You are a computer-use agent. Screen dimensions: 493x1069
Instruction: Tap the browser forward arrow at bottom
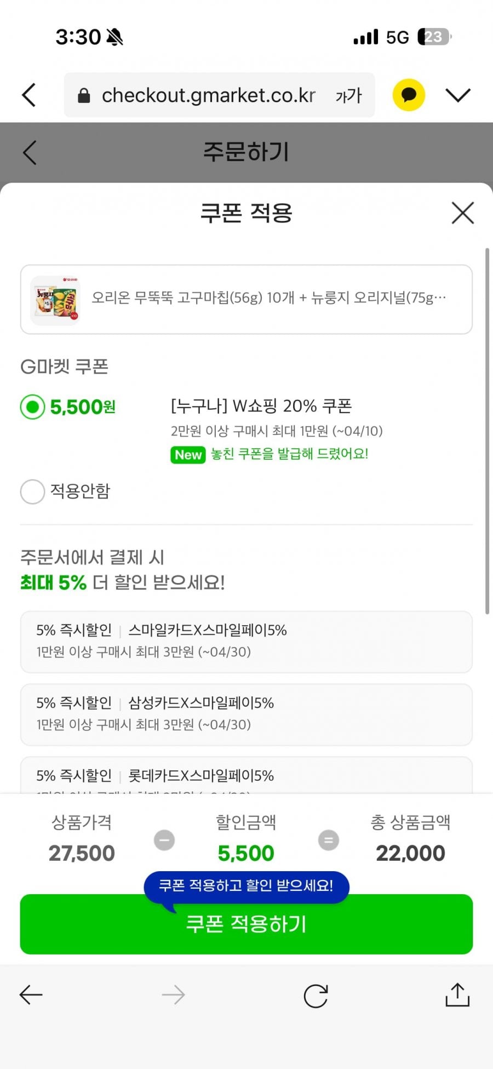[x=173, y=994]
